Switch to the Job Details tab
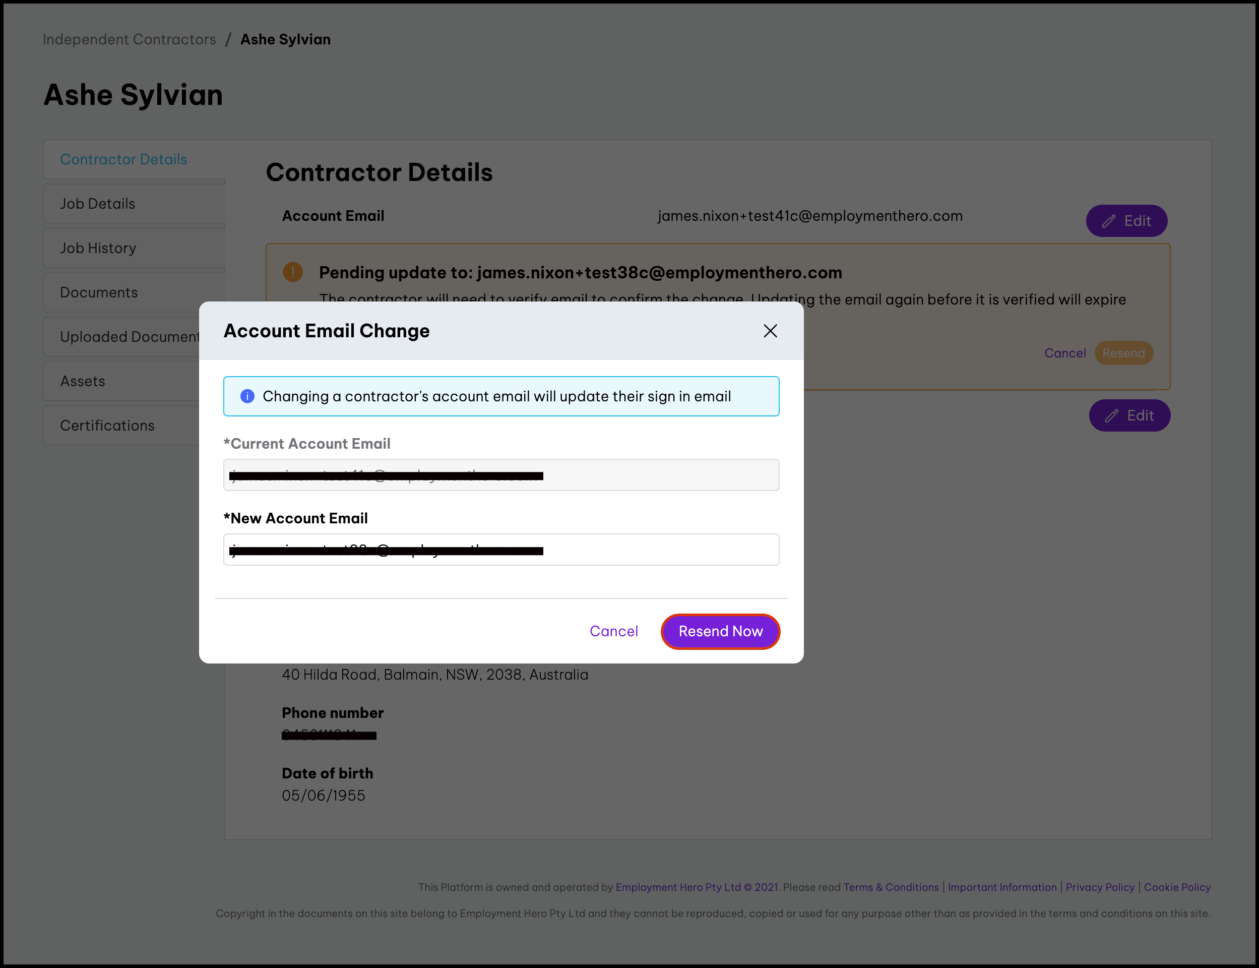 97,203
